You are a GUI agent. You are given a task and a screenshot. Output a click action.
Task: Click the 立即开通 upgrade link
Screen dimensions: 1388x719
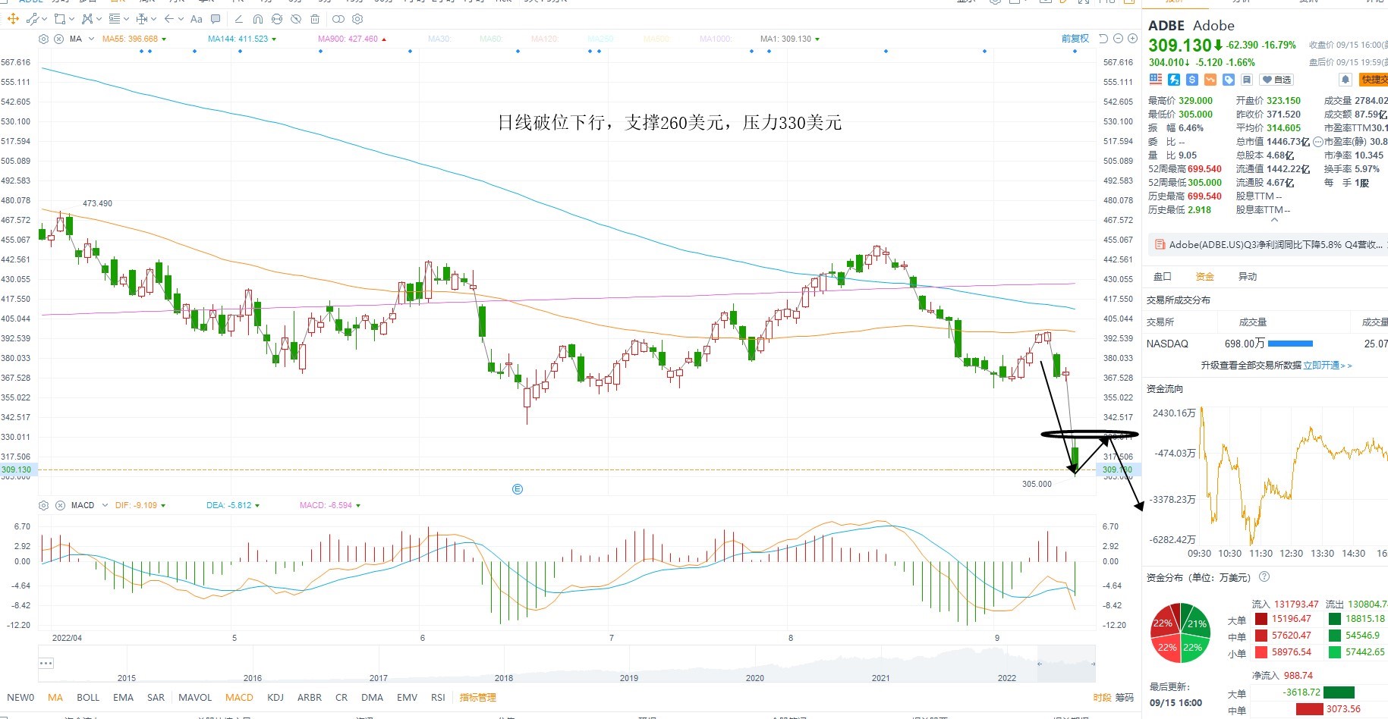coord(1321,366)
